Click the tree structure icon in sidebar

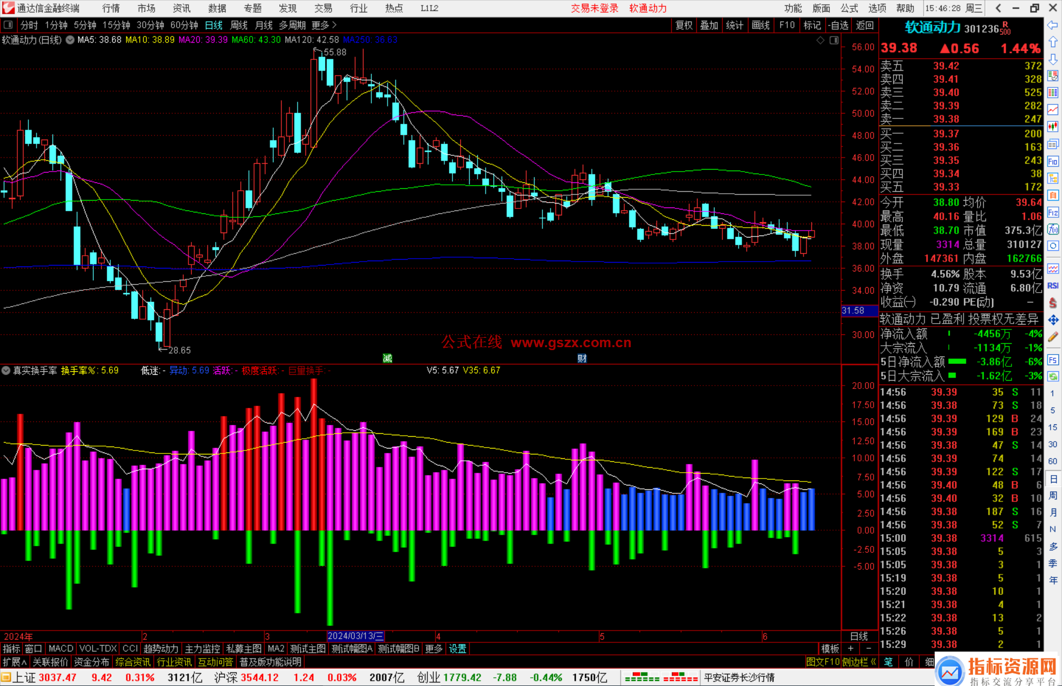tap(1053, 178)
